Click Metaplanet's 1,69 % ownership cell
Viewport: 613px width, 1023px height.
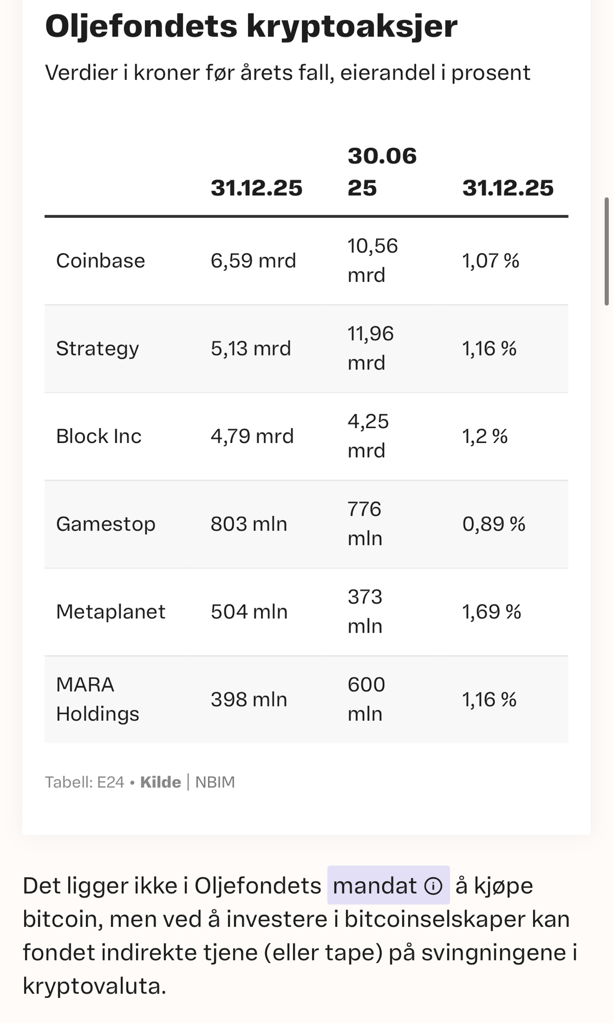(x=491, y=612)
